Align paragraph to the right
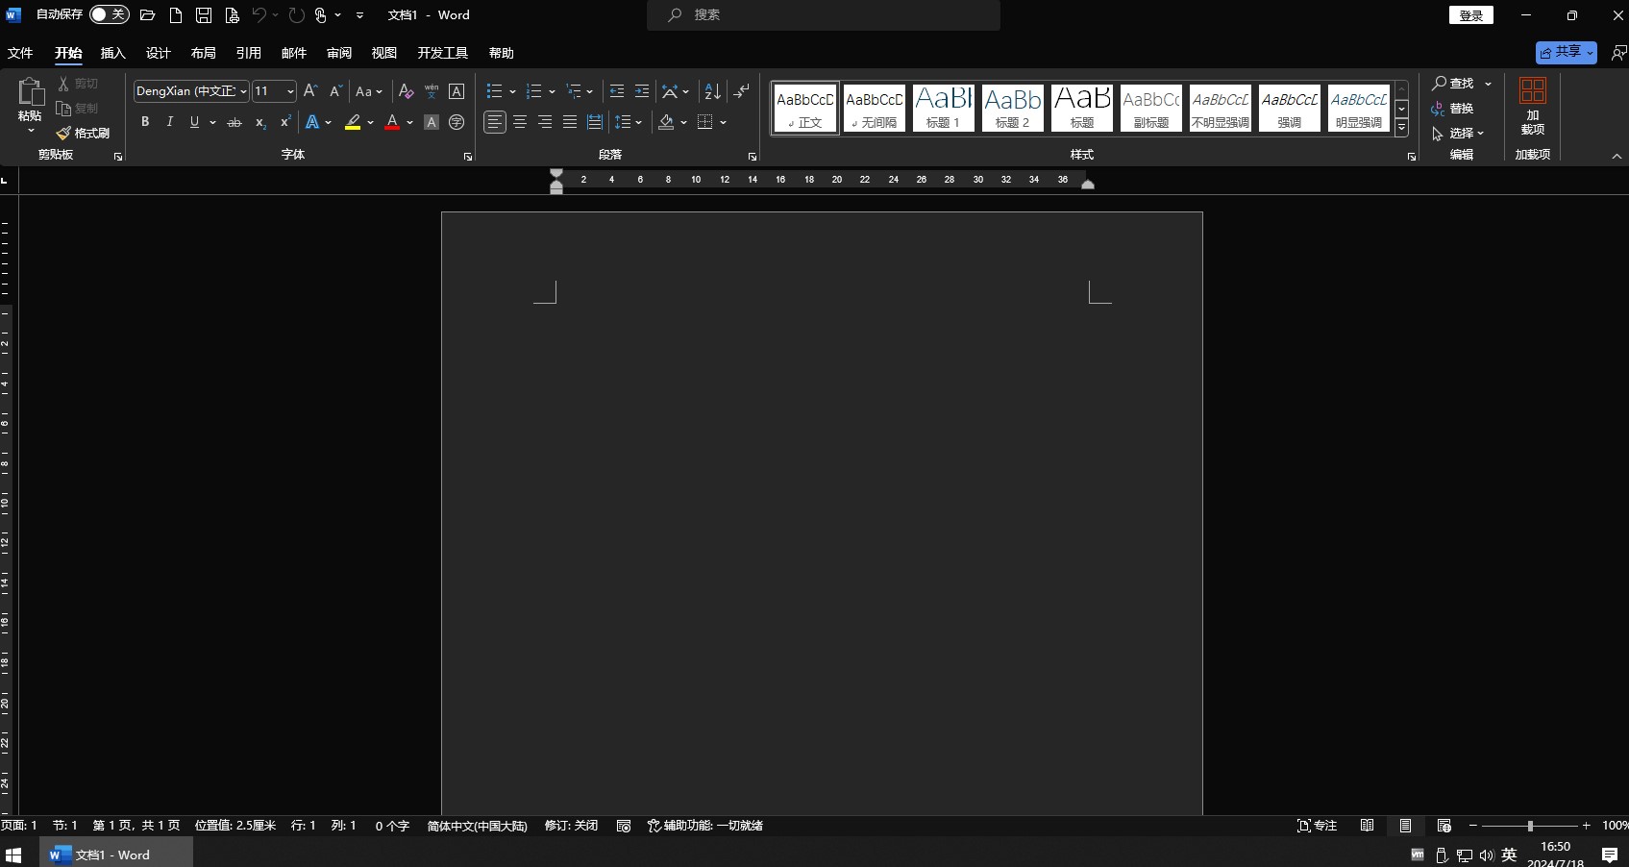This screenshot has height=867, width=1629. pos(545,122)
